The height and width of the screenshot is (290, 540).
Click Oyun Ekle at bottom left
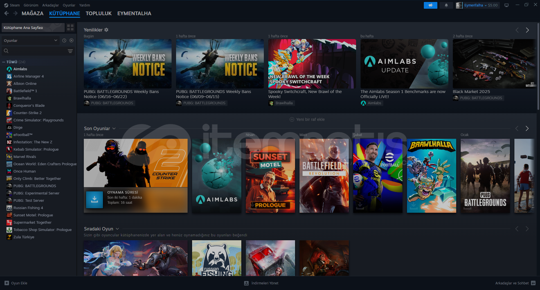pos(16,283)
